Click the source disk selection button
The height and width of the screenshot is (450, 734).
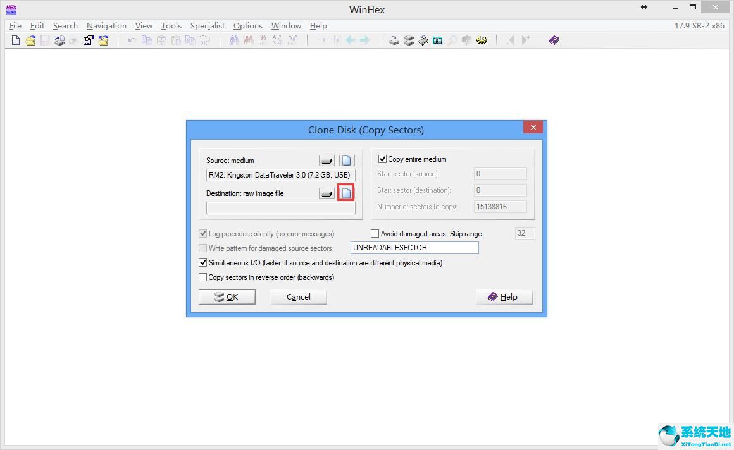(327, 161)
